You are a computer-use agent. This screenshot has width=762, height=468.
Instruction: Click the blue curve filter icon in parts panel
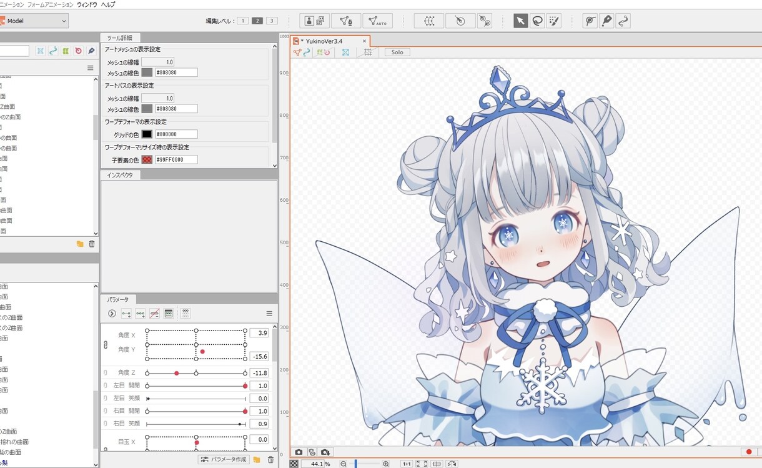53,51
